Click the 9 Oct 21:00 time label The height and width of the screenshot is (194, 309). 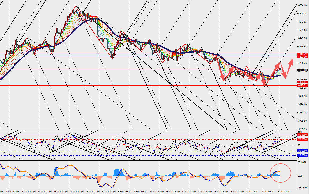(284, 191)
